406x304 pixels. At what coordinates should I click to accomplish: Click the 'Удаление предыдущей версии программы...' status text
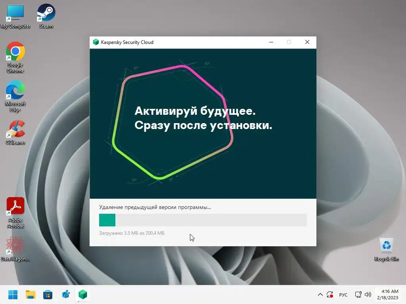[x=155, y=207]
